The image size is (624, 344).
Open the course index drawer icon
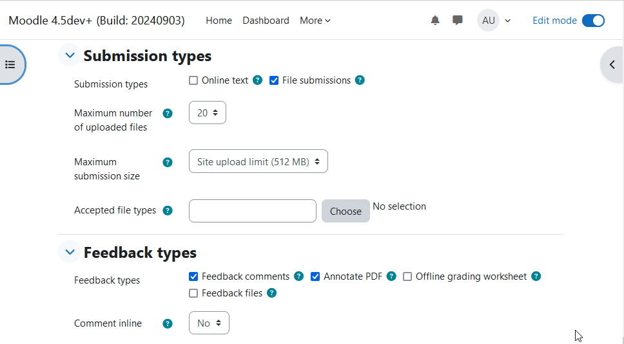coord(10,64)
